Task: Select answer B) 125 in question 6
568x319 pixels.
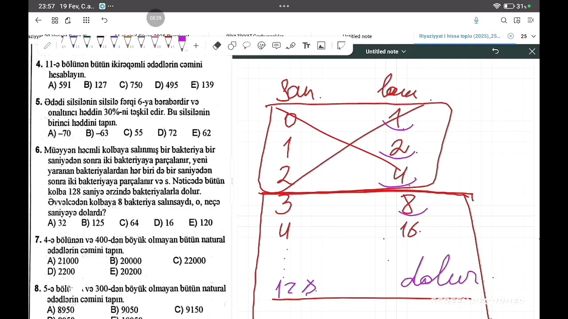Action: (x=93, y=223)
